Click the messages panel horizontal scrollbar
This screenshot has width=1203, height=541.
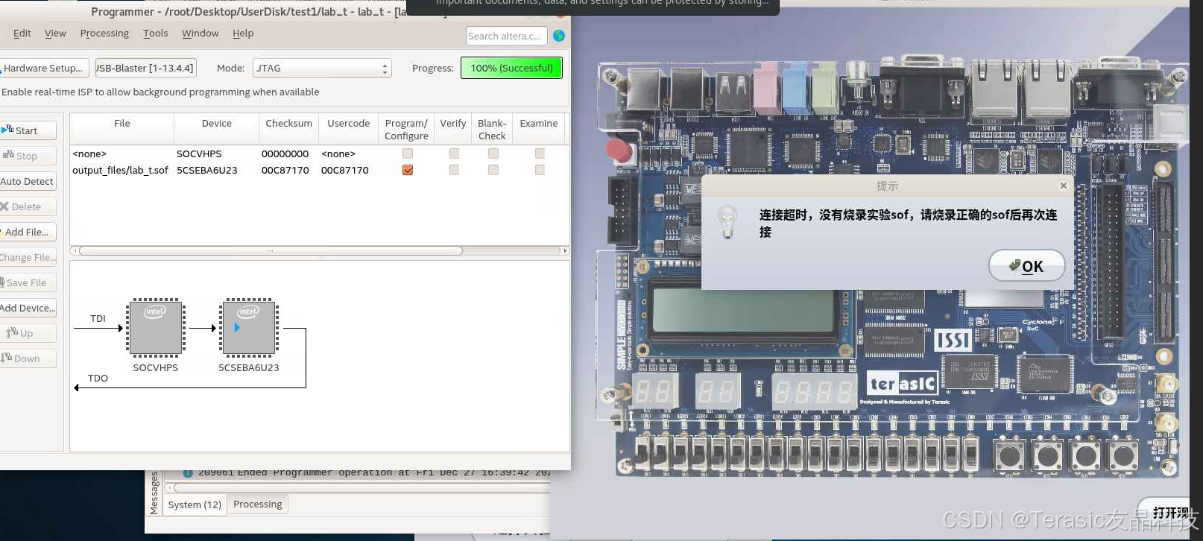coord(361,487)
